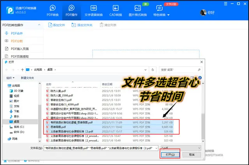Select 此电脑 in the navigation tree
This screenshot has height=165, width=249.
16,86
